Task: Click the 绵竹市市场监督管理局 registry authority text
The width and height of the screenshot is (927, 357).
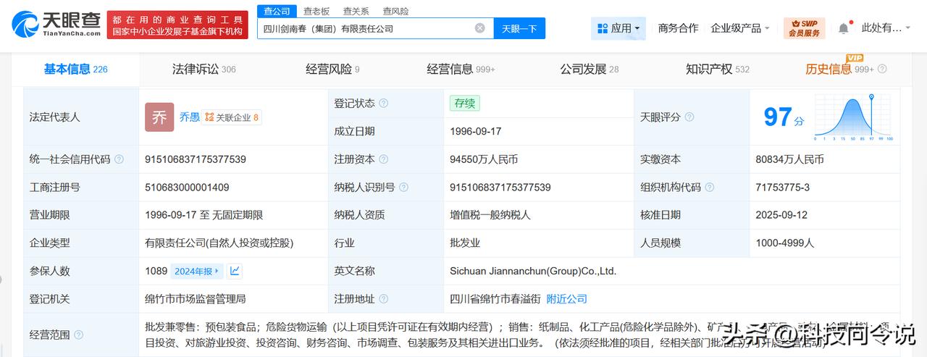Action: [x=196, y=299]
